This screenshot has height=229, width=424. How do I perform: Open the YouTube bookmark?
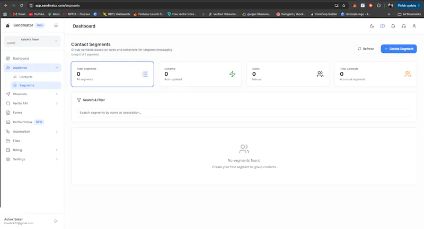point(37,14)
